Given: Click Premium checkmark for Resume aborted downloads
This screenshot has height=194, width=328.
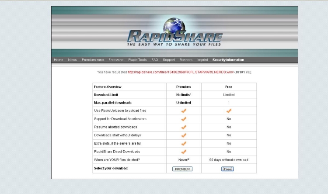Looking at the screenshot, I should (184, 127).
